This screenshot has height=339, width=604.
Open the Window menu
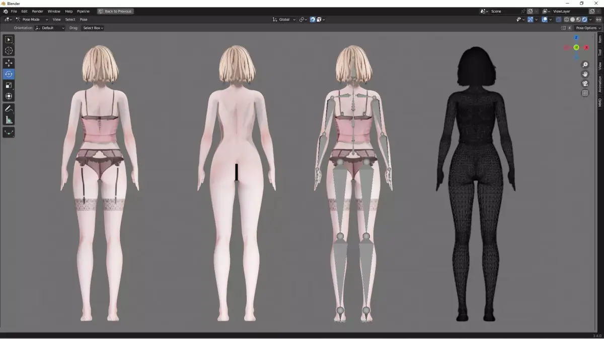tap(54, 11)
